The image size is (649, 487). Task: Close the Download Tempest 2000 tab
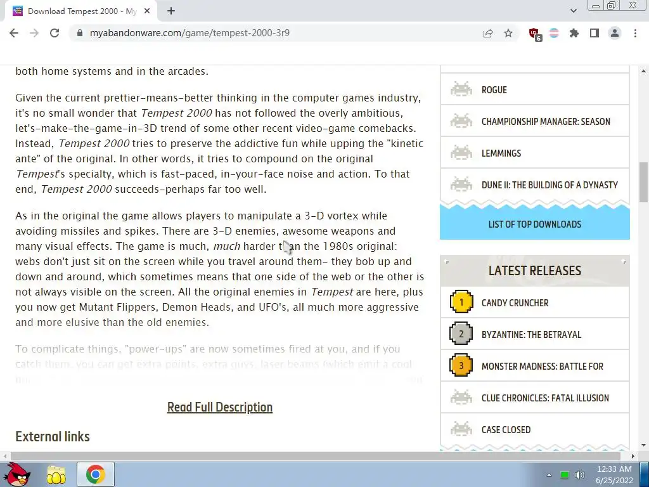pyautogui.click(x=147, y=11)
